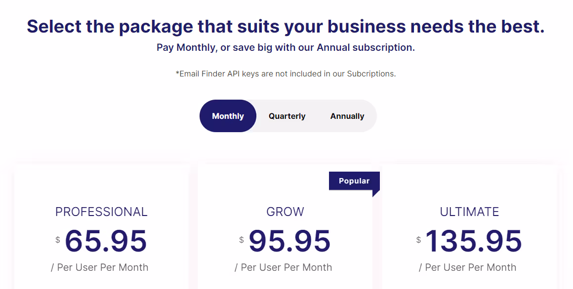Screen dimensions: 573x289
Task: Click the 65.95 price on Professional plan
Action: click(106, 241)
